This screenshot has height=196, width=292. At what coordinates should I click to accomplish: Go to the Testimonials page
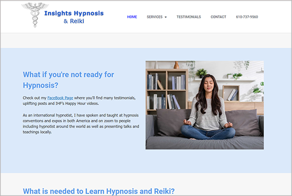tap(188, 17)
